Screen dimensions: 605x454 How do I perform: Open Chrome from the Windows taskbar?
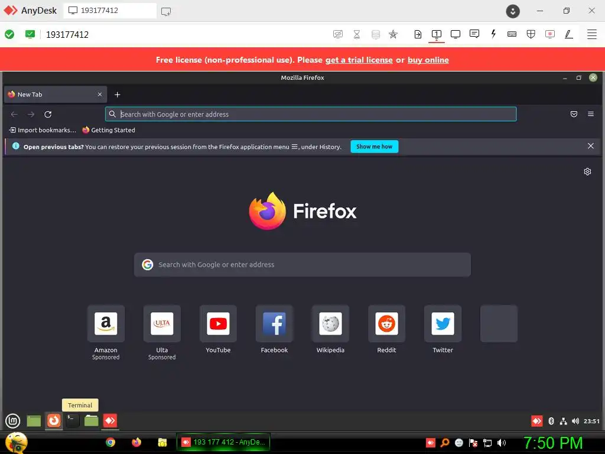[x=110, y=442]
